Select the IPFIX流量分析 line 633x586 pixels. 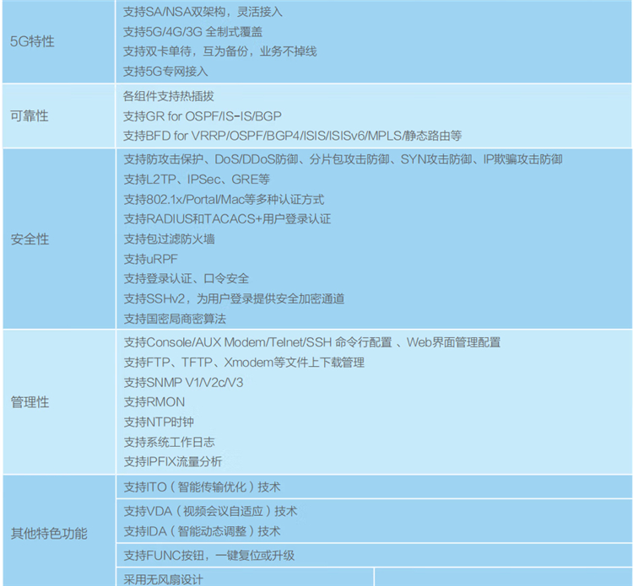(173, 461)
